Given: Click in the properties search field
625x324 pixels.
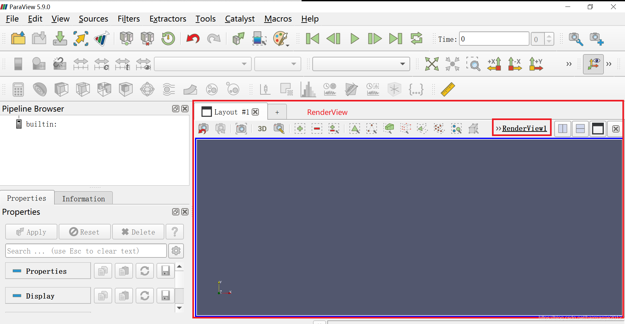Looking at the screenshot, I should point(85,251).
